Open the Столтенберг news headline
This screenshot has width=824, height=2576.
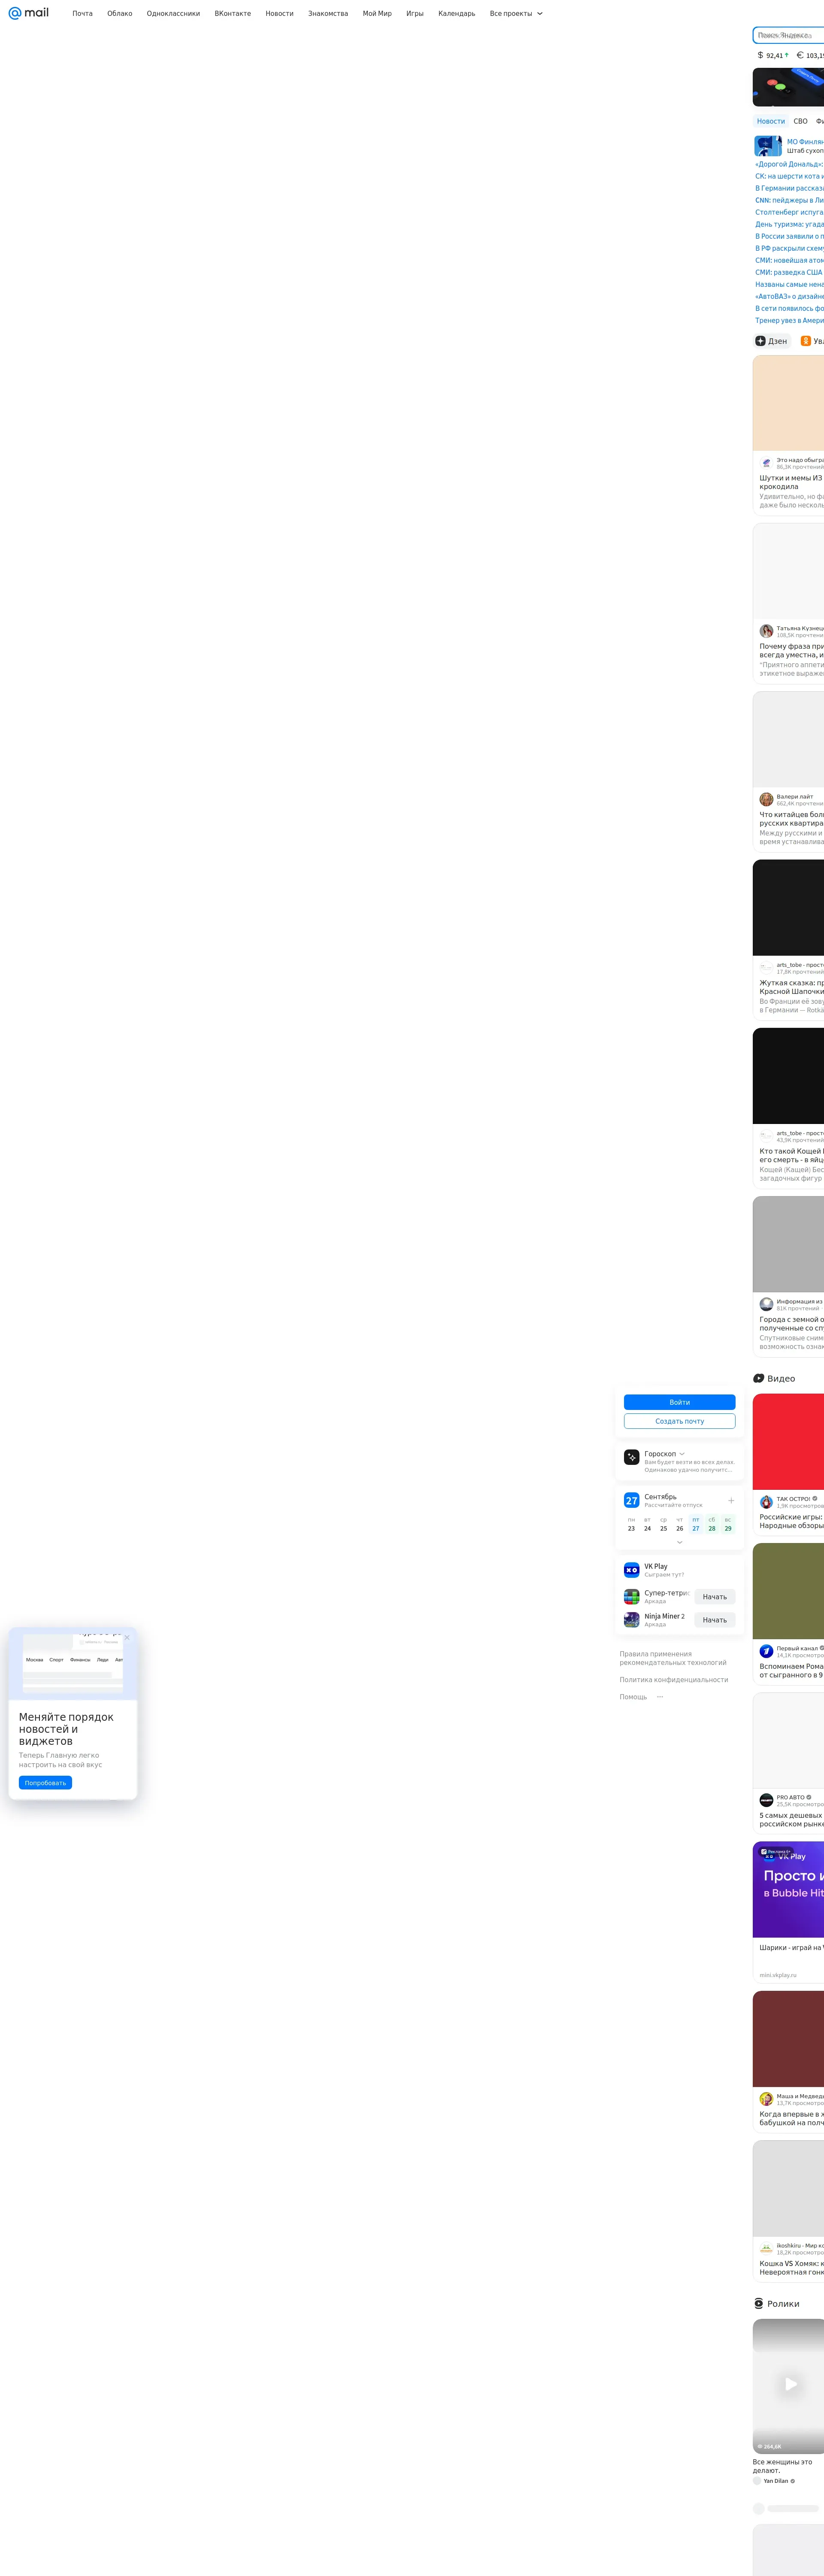(789, 212)
